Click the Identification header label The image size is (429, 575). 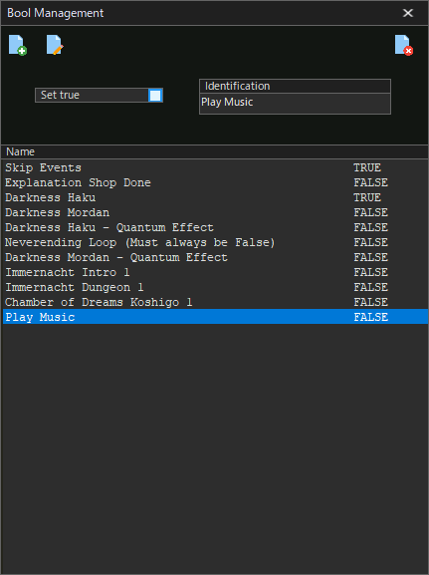click(x=238, y=86)
